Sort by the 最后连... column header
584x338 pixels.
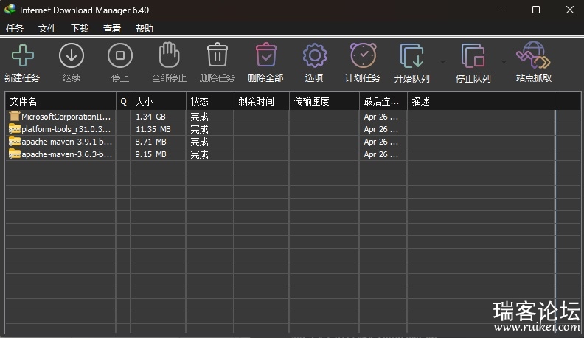[x=383, y=101]
